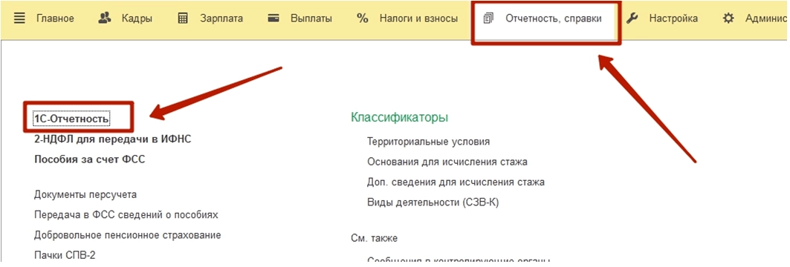Click the people icon beside Кадры
Screen dimensions: 790x267
[x=105, y=19]
